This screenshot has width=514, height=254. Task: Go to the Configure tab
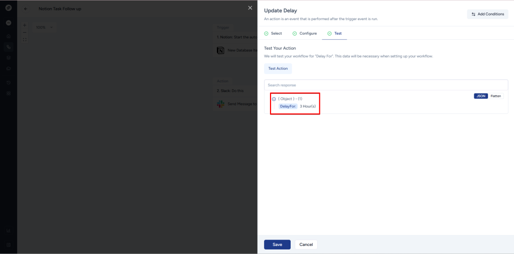click(x=305, y=33)
